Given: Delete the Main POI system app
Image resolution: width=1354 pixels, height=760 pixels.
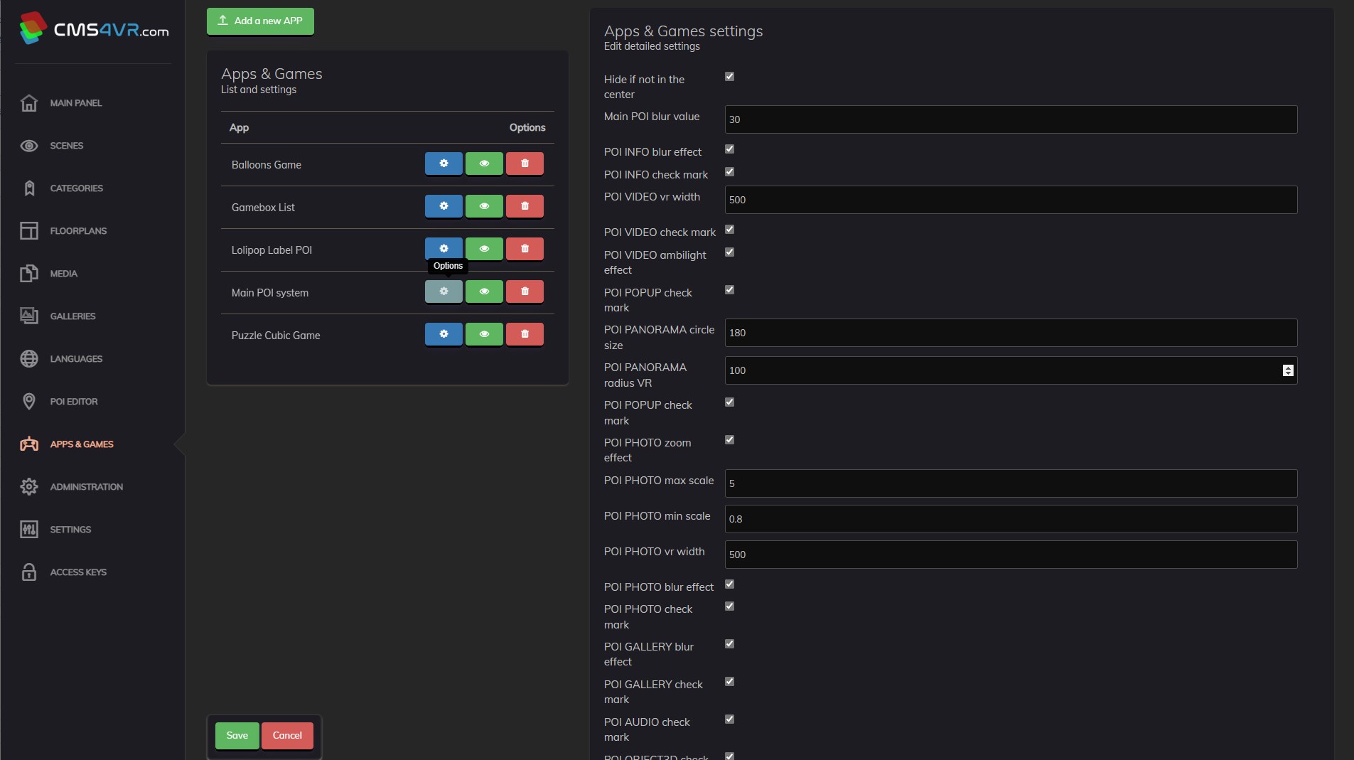Looking at the screenshot, I should (x=525, y=291).
